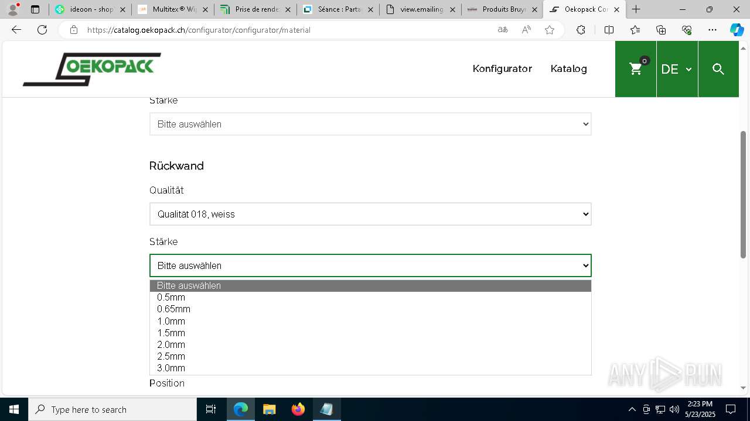
Task: Open Edge settings ellipsis menu
Action: coord(712,30)
